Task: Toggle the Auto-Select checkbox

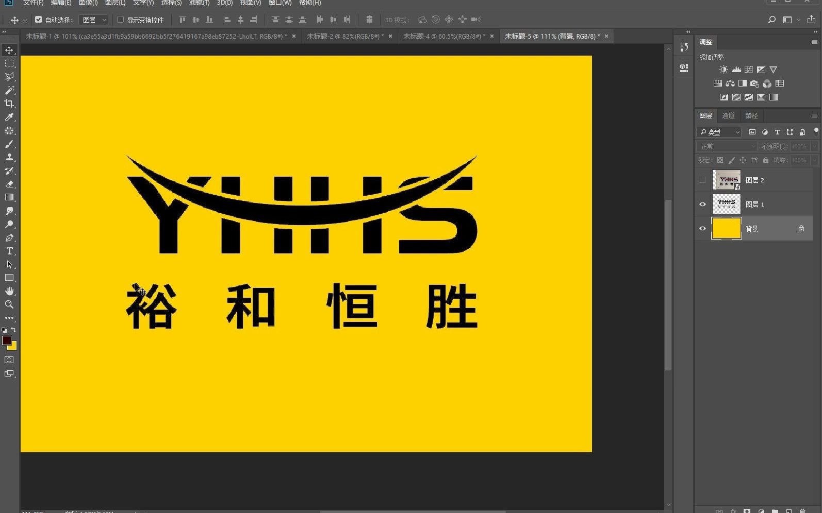Action: (38, 20)
